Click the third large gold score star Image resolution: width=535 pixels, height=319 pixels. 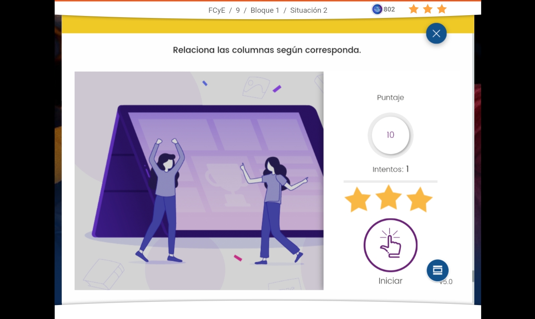(x=419, y=200)
